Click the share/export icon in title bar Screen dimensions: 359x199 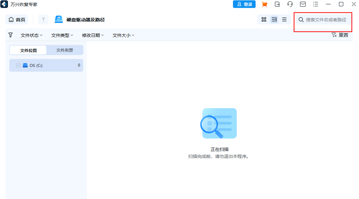[277, 4]
